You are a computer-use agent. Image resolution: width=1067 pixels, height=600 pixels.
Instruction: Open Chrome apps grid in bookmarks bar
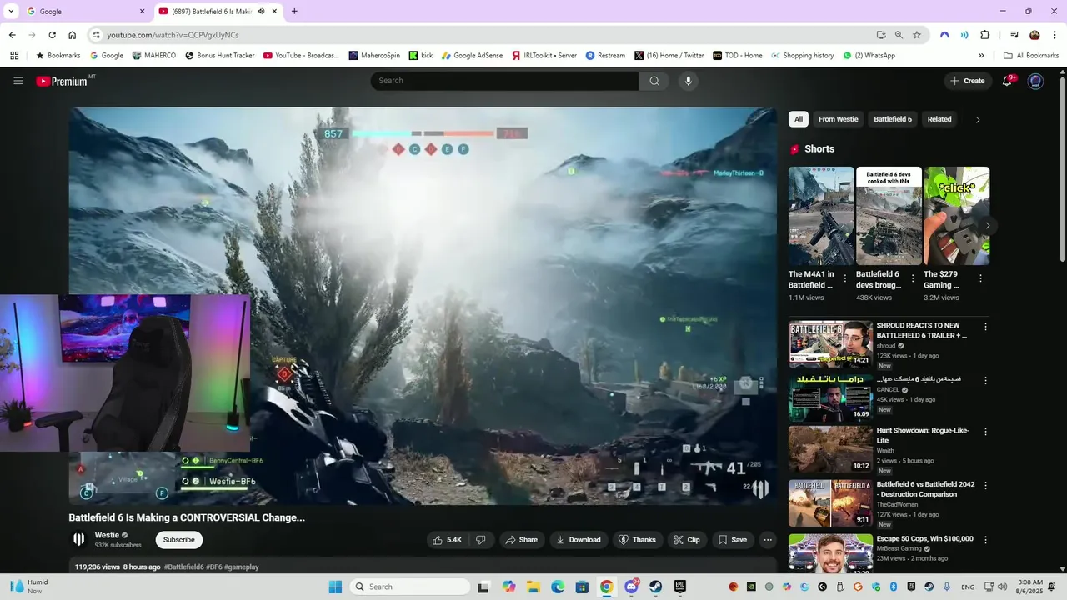coord(14,56)
